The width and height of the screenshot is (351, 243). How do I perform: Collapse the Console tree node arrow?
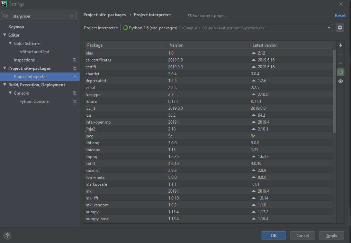coord(10,93)
